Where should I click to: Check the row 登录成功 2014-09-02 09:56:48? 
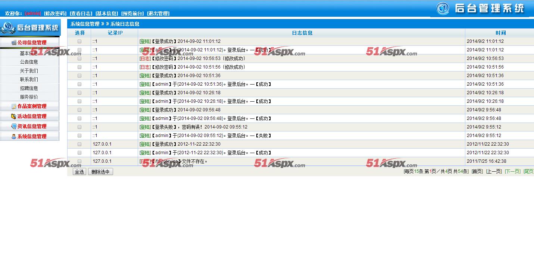[x=79, y=110]
